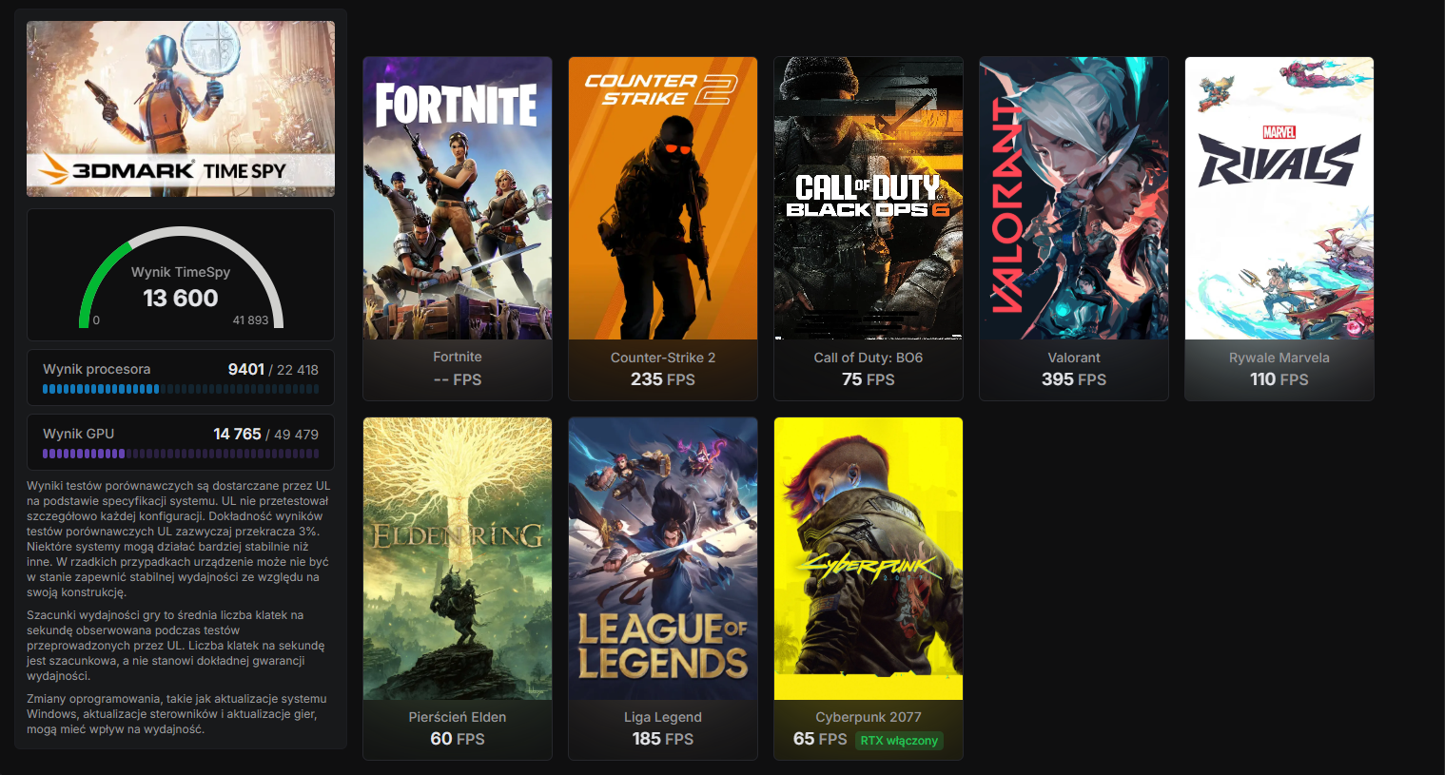This screenshot has width=1445, height=775.
Task: Click the Wynik GPU 14 765 score
Action: (237, 434)
